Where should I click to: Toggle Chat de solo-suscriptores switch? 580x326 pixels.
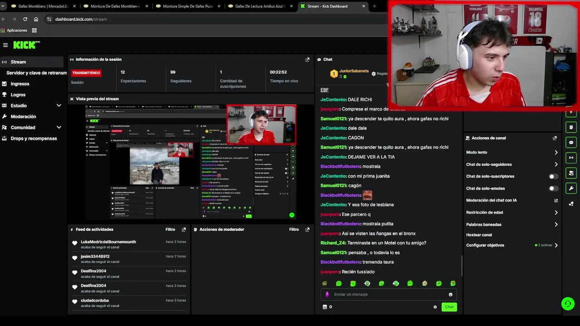(x=553, y=177)
